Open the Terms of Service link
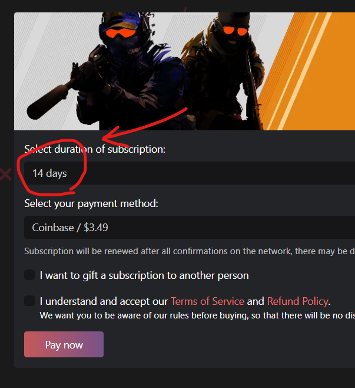Image resolution: width=355 pixels, height=388 pixels. tap(207, 301)
